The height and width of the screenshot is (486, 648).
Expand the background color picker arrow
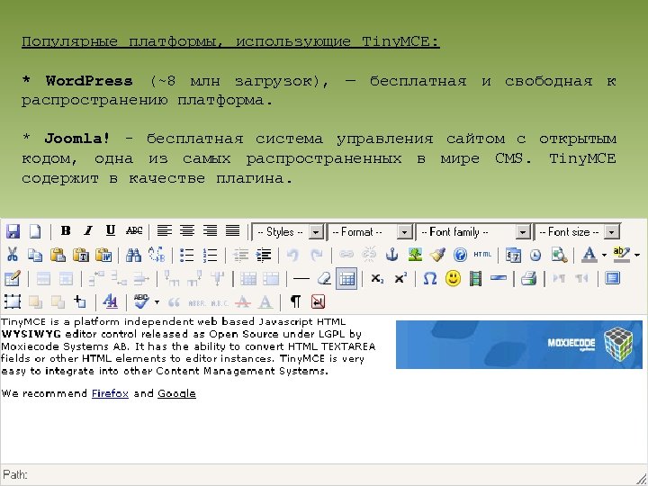[637, 255]
